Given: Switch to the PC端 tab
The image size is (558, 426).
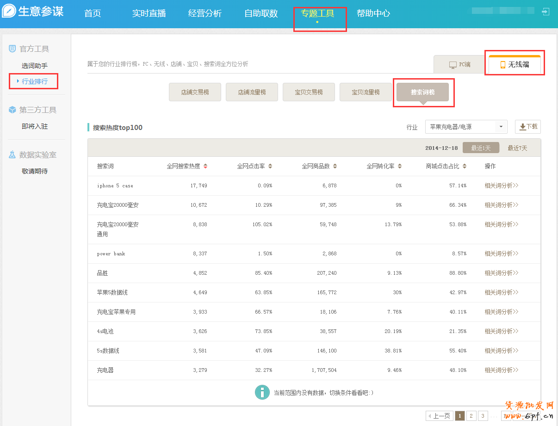Looking at the screenshot, I should (460, 65).
